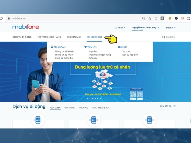Open the browser extensions puzzle icon
The height and width of the screenshot is (143, 191).
click(x=188, y=18)
